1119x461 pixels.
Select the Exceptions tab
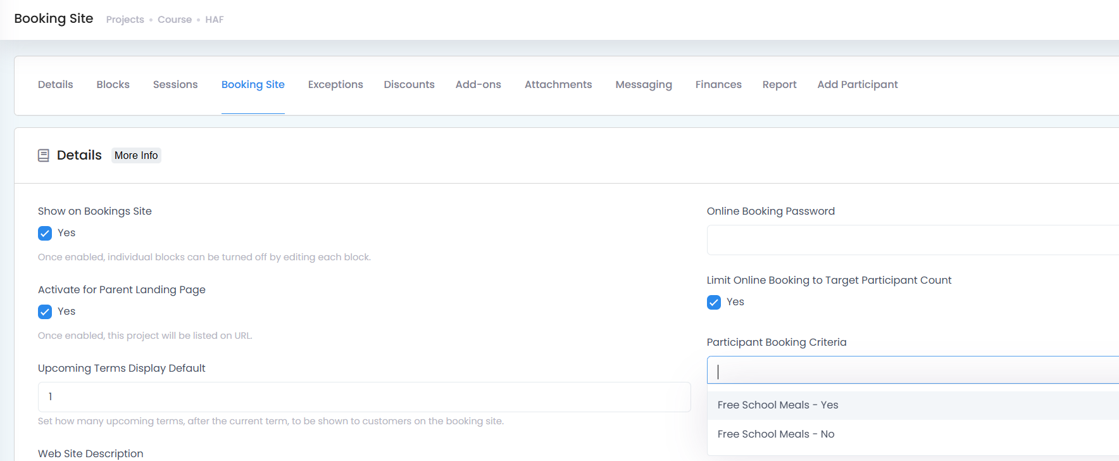tap(335, 85)
